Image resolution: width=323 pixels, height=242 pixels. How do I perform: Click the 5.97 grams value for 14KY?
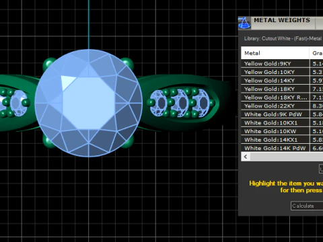[x=318, y=81]
